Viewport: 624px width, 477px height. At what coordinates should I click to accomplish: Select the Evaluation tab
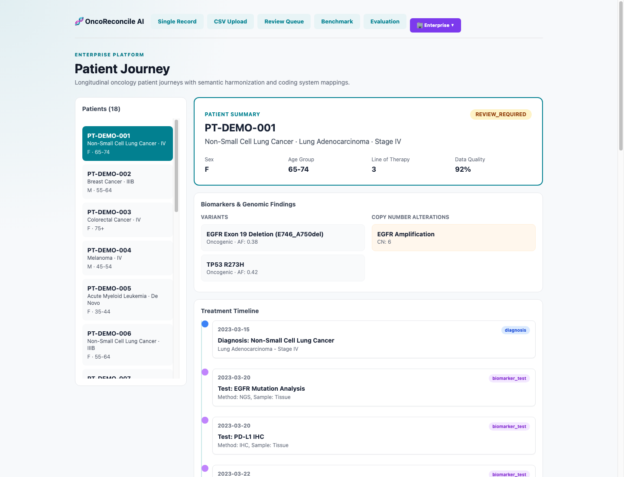385,21
